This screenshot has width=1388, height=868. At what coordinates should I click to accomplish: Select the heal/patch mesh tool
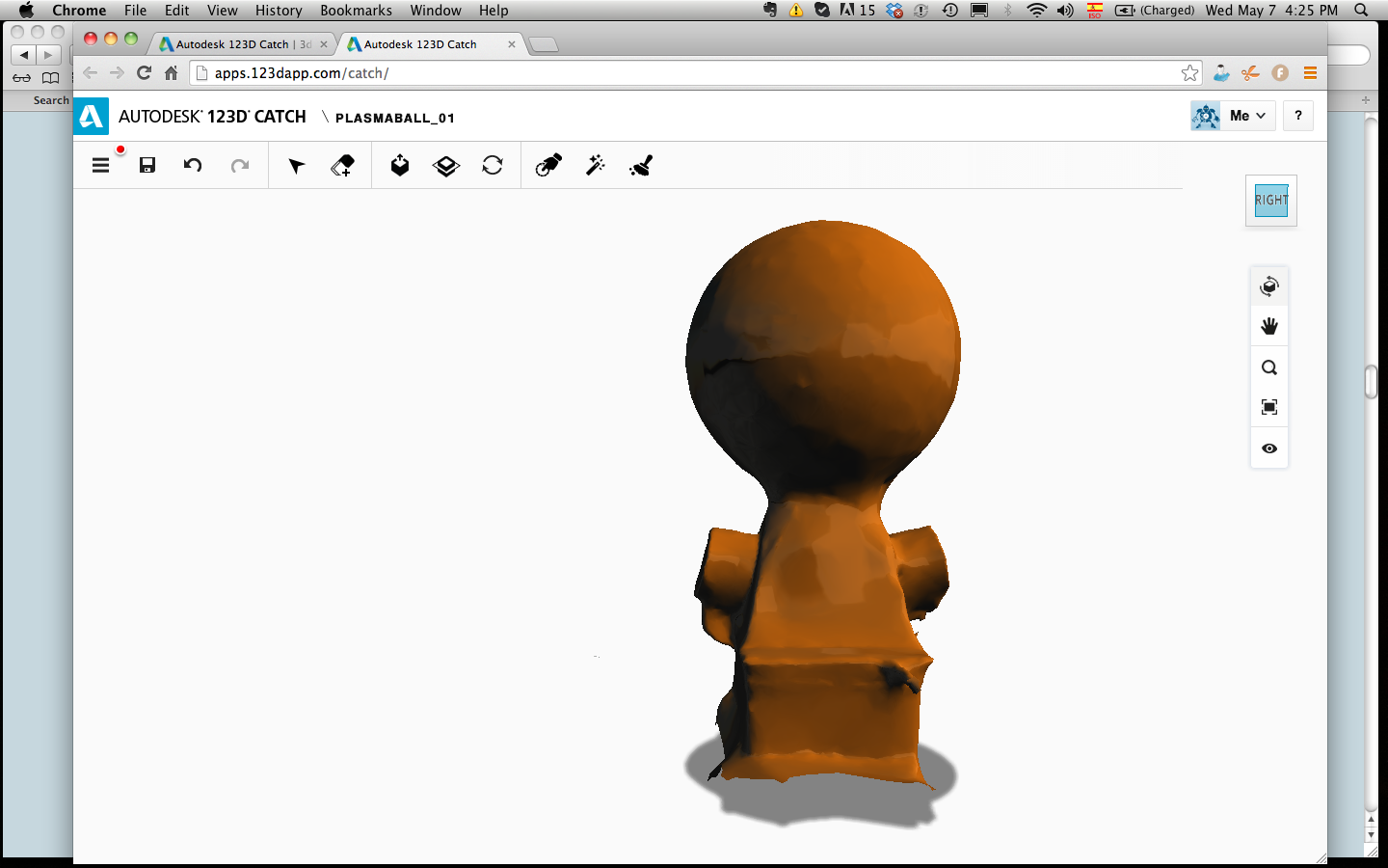pyautogui.click(x=548, y=166)
